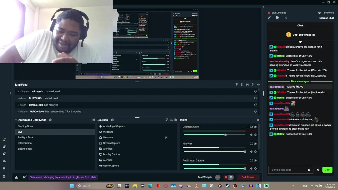Open settings gear in the left sidebar
Image resolution: width=338 pixels, height=190 pixels.
coord(4,168)
